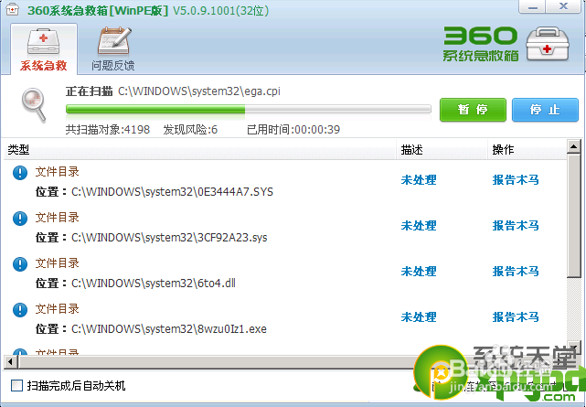The width and height of the screenshot is (586, 407).
Task: Click warning icon for 6to4.dll row
Action: click(20, 264)
